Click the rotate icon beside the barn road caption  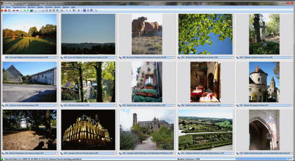(x=3, y=106)
